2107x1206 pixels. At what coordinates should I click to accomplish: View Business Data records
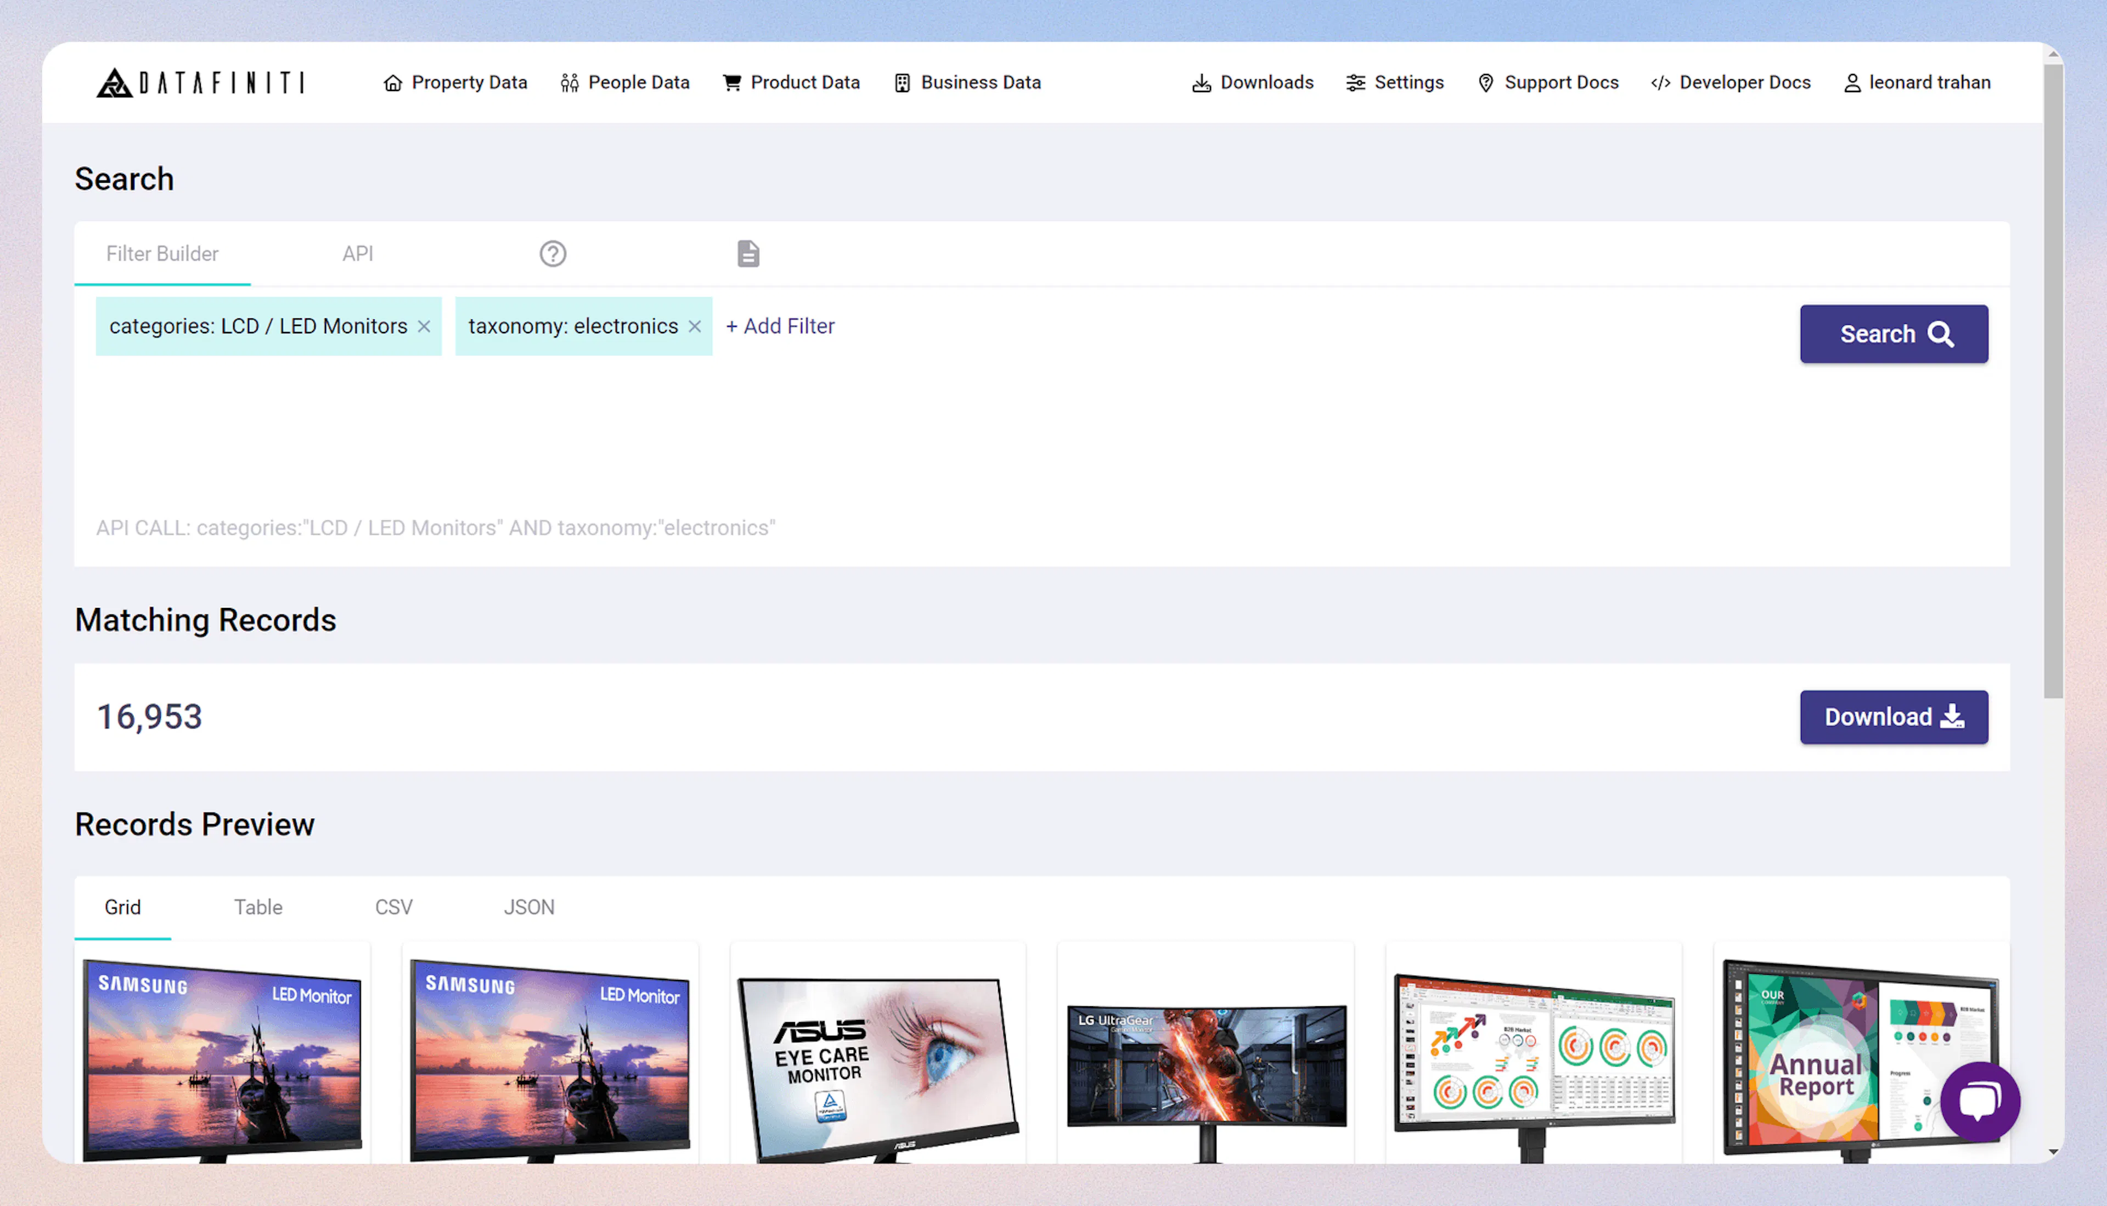[967, 82]
